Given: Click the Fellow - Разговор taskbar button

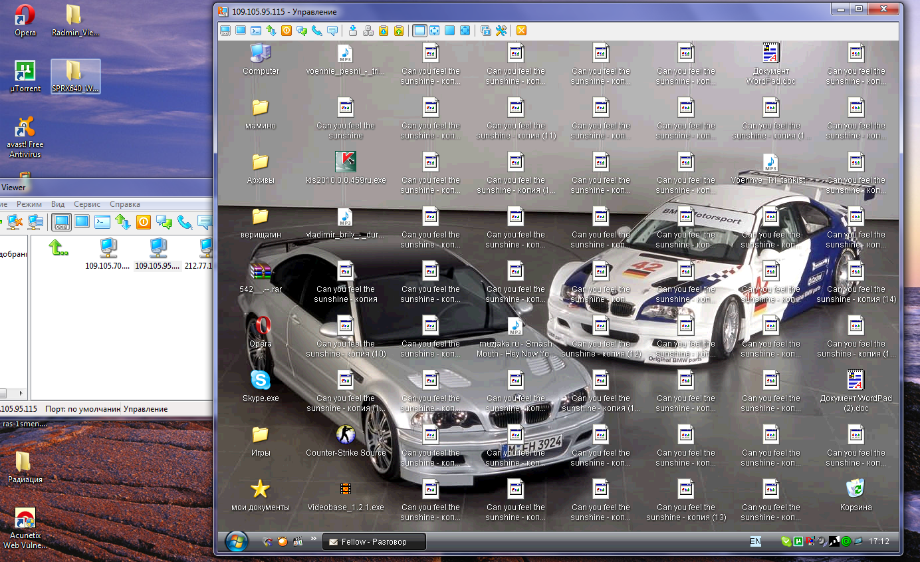Looking at the screenshot, I should click(x=374, y=541).
